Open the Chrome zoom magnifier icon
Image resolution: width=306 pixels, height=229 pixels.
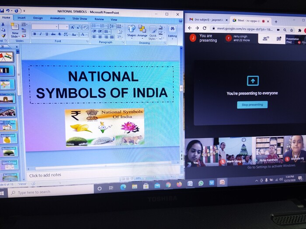285,30
